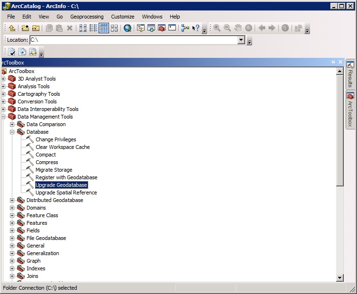Open the ArcToolbox window toolbar icon
The image size is (357, 294).
click(x=162, y=28)
